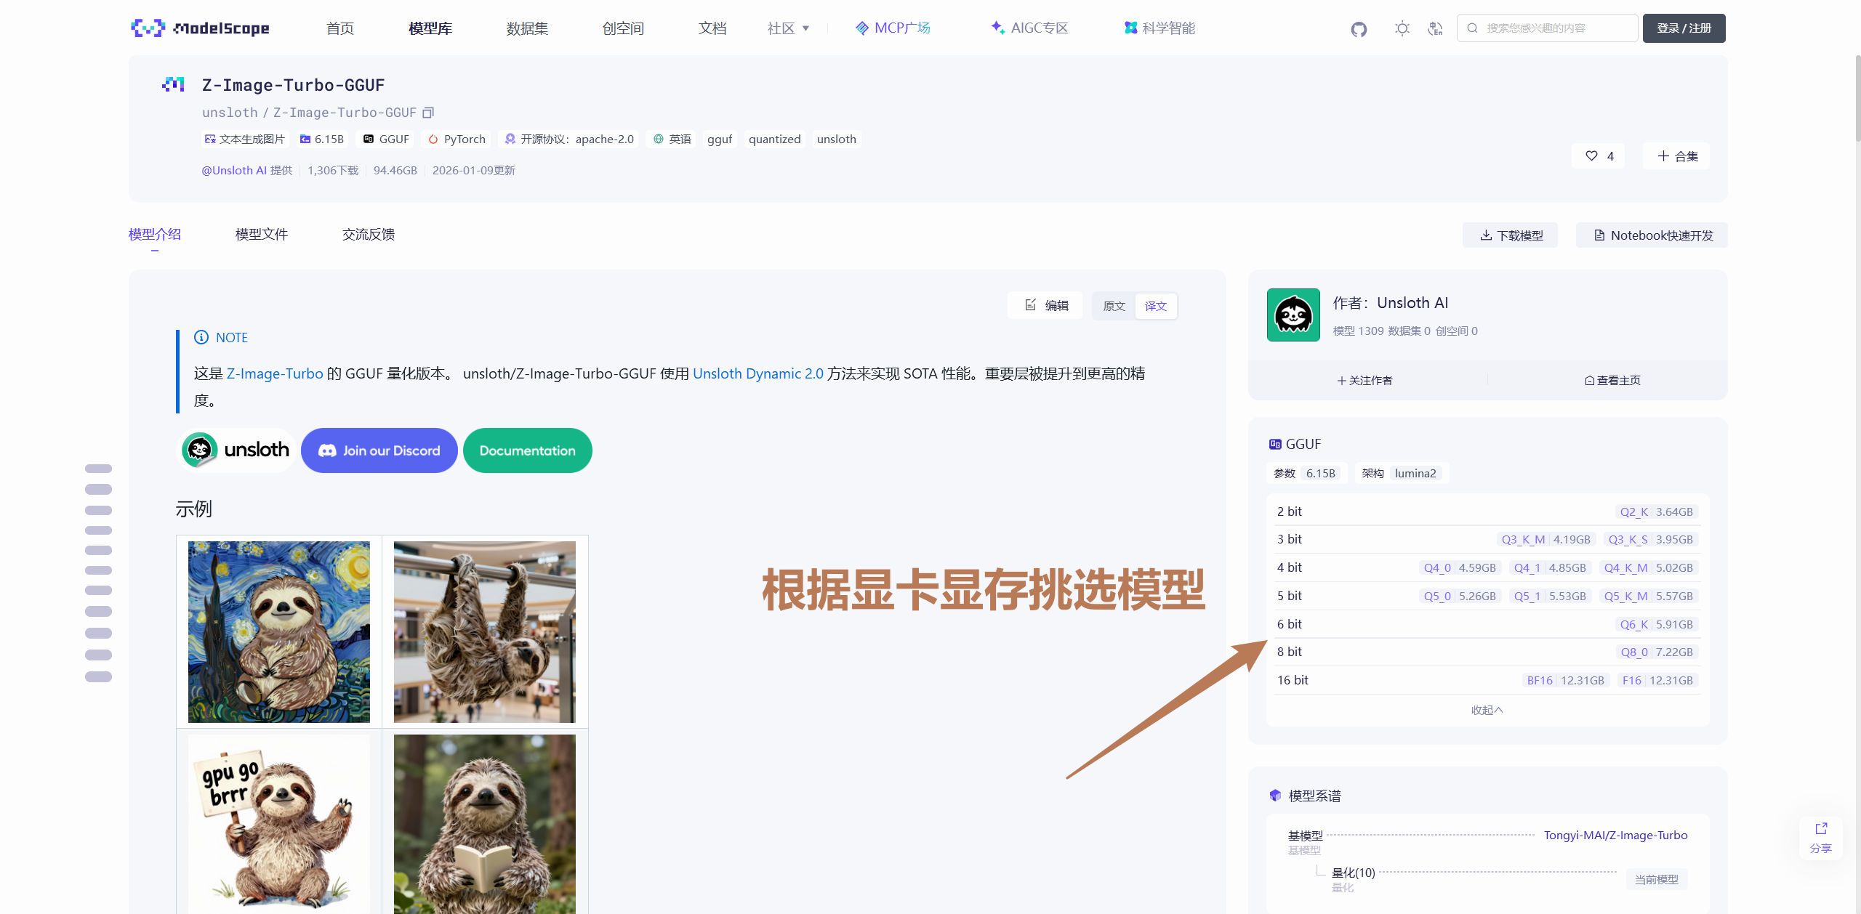Open the 模型介绍 tab
The width and height of the screenshot is (1861, 914).
155,234
